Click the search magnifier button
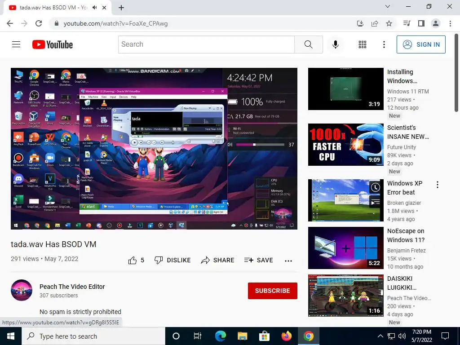460x345 pixels. coord(308,44)
